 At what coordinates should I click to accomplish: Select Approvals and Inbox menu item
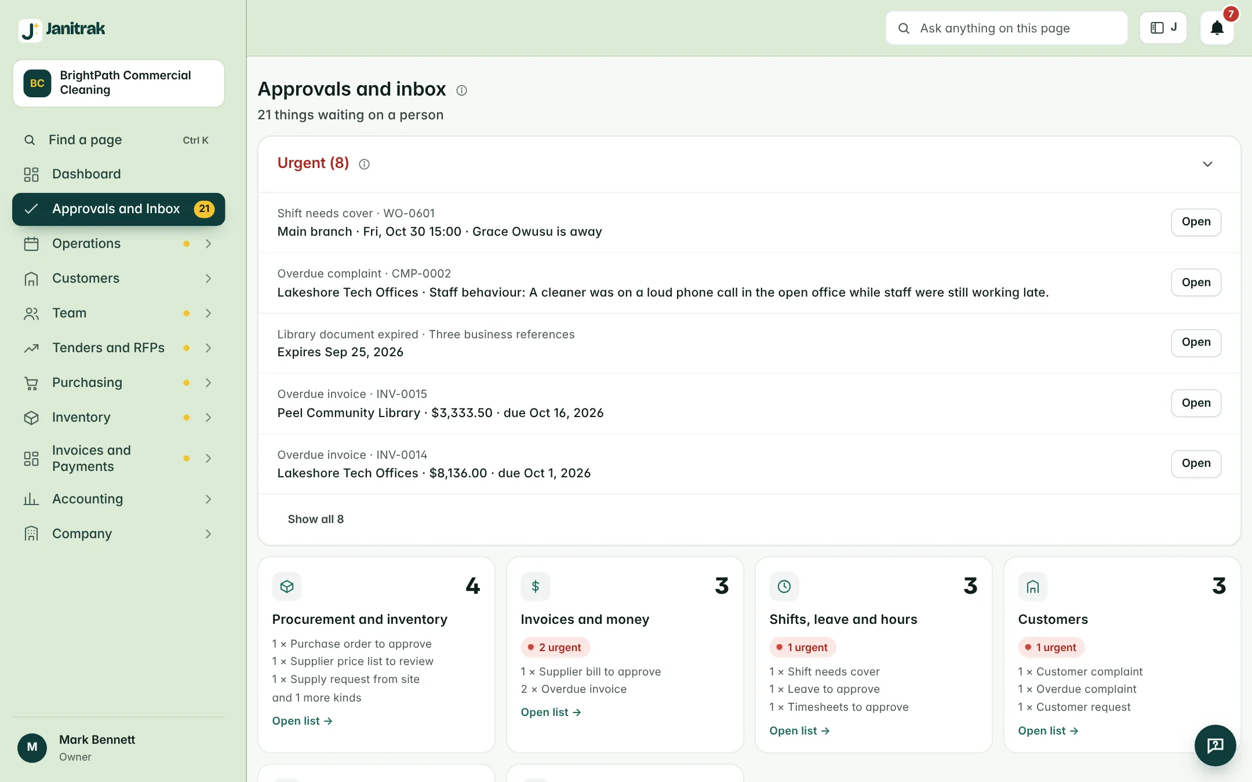coord(118,209)
